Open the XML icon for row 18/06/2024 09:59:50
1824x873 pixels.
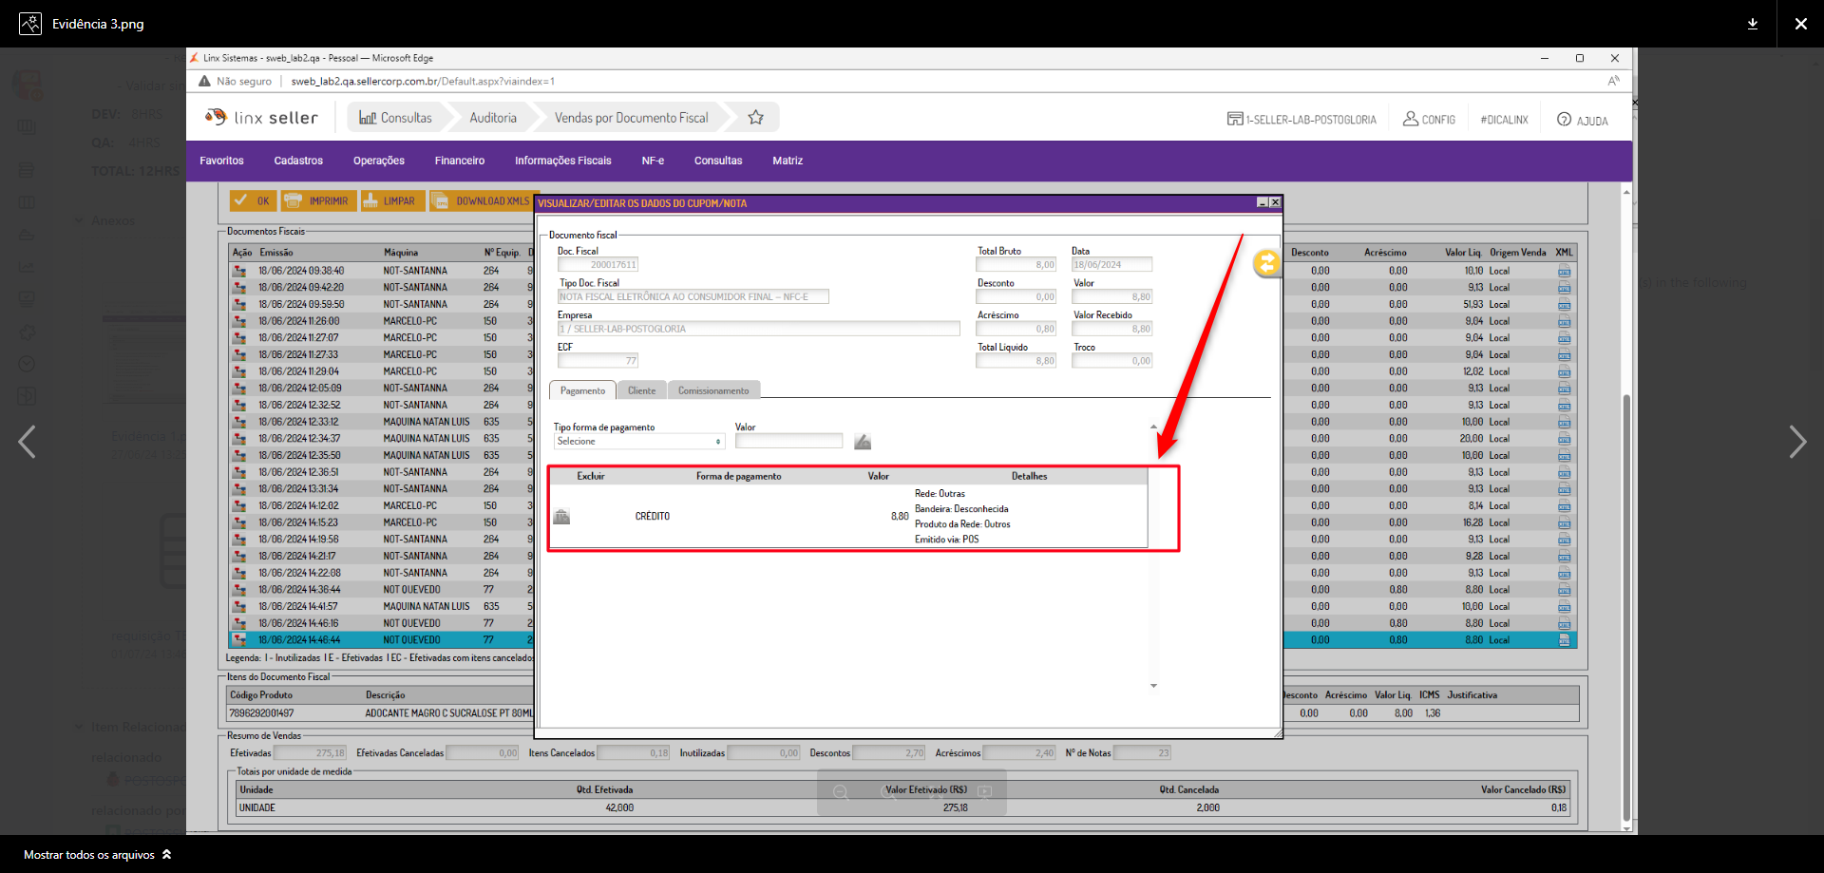[x=1564, y=305]
